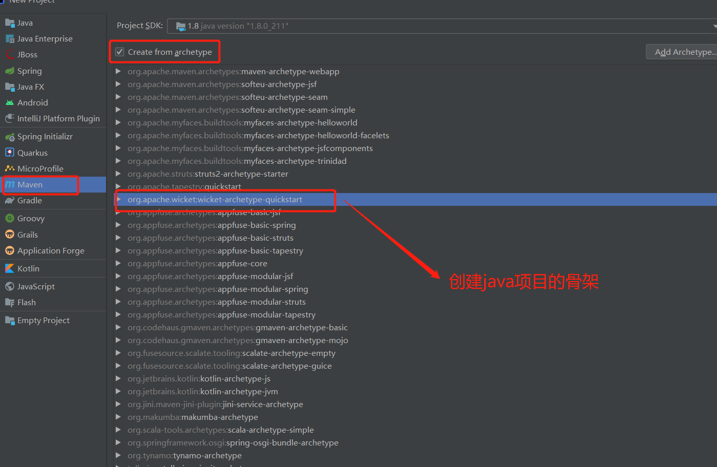
Task: Select the Flash project icon
Action: point(10,302)
